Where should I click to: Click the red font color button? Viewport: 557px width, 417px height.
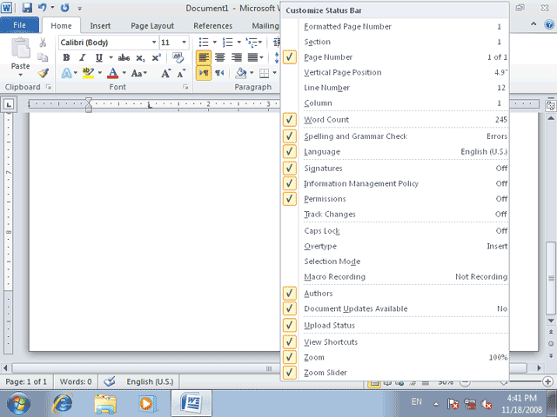tap(113, 73)
